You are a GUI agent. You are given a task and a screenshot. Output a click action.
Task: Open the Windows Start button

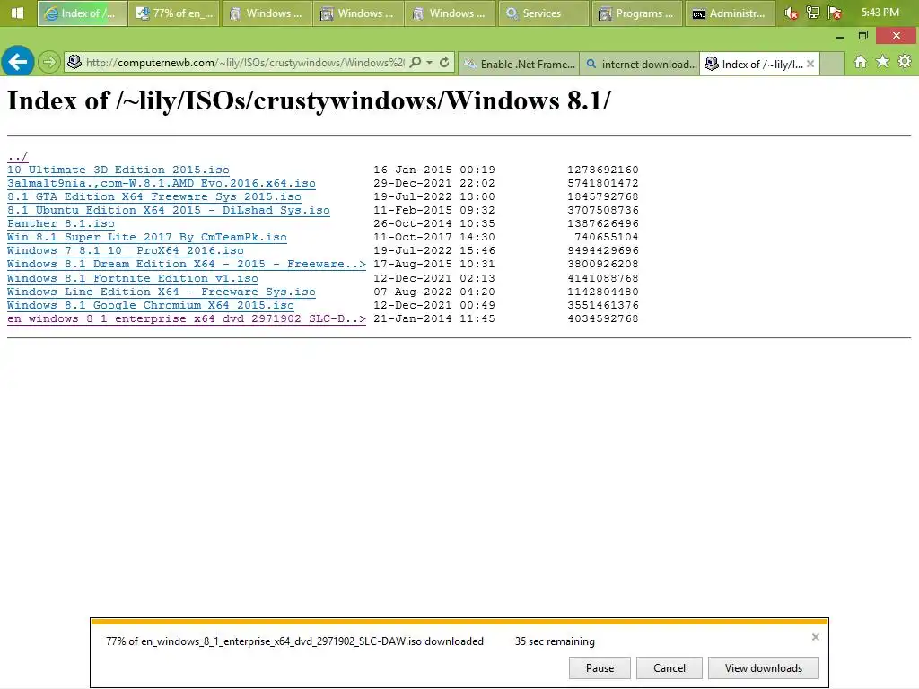tap(17, 13)
